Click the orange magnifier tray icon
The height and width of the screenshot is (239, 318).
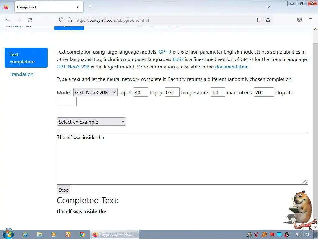[264, 235]
